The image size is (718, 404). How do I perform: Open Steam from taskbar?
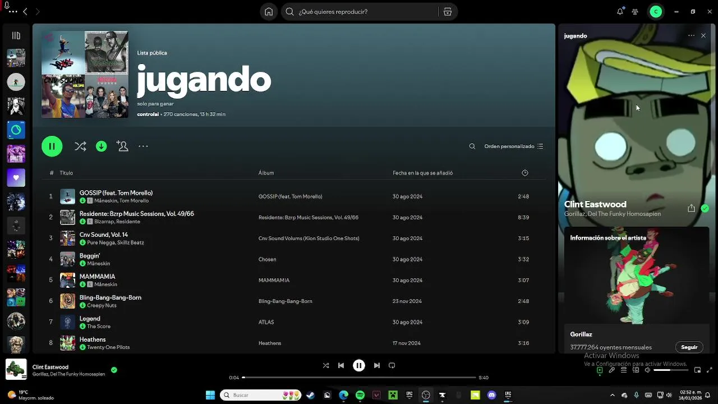pos(311,395)
